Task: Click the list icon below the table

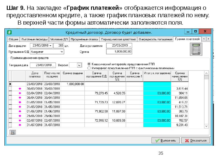Action: (x=13, y=132)
